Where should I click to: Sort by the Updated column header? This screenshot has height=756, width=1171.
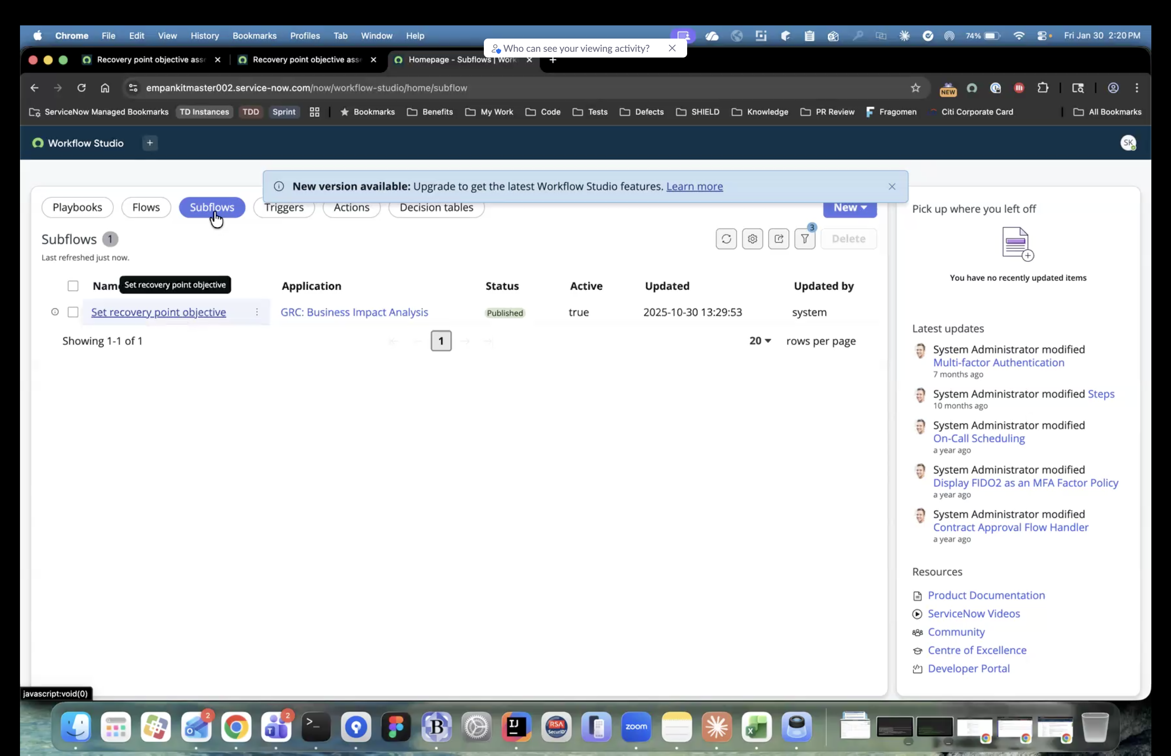tap(667, 286)
